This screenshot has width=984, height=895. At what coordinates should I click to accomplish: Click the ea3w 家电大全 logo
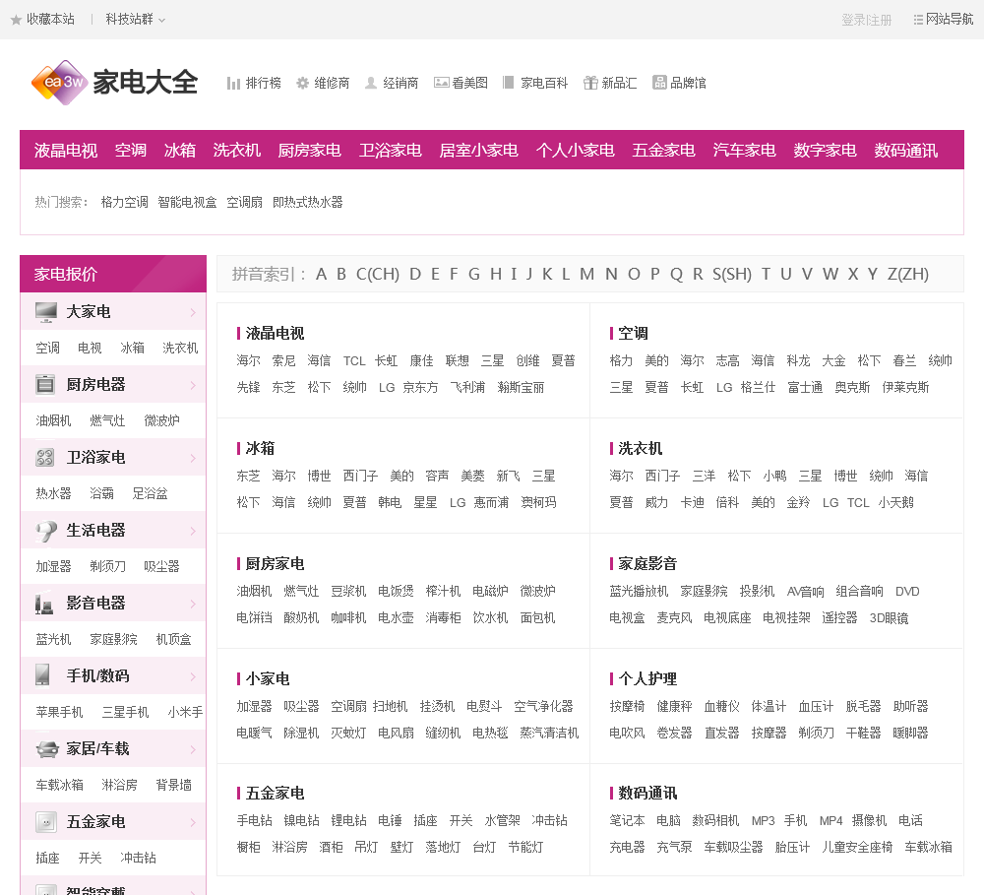pos(114,83)
